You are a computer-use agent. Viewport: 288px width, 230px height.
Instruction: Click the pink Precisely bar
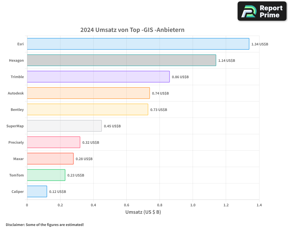pos(53,142)
